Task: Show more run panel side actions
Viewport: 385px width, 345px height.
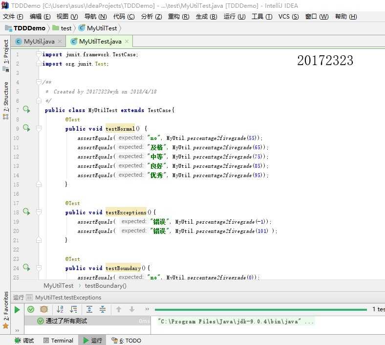Action: (x=17, y=330)
